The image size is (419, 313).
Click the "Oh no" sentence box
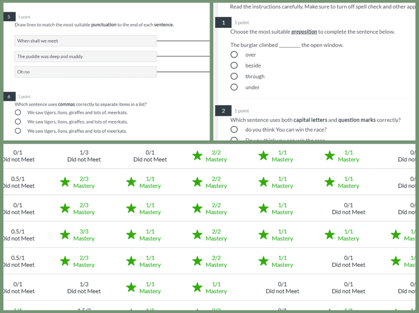click(x=86, y=72)
